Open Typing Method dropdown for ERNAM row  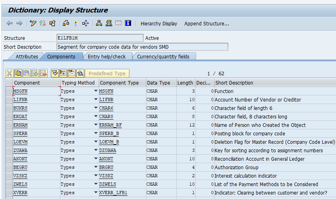(x=96, y=125)
